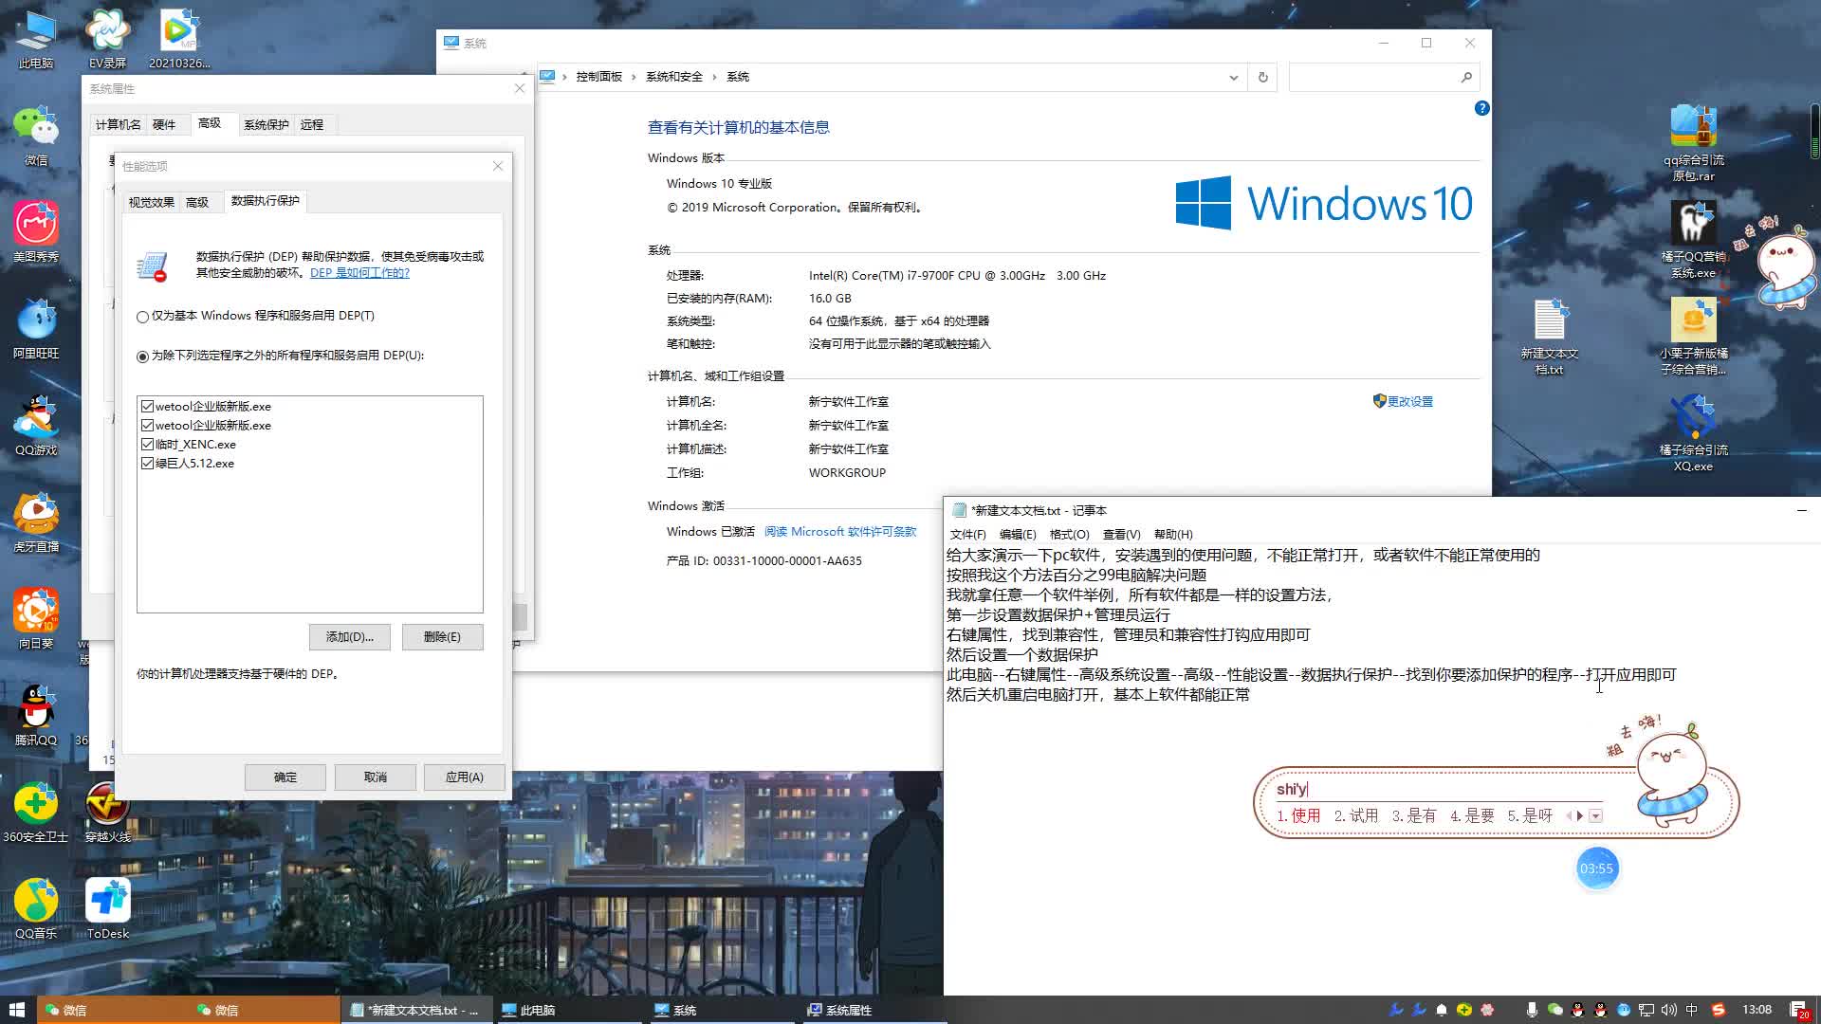Click the help question mark icon

1481,109
